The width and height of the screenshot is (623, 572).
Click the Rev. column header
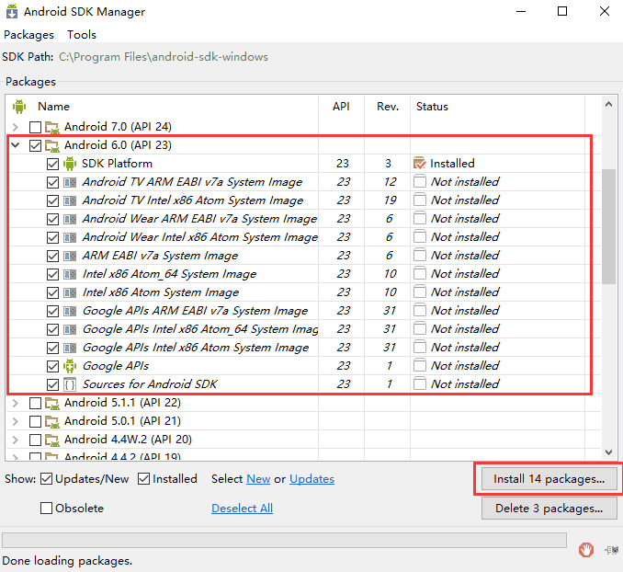[388, 107]
